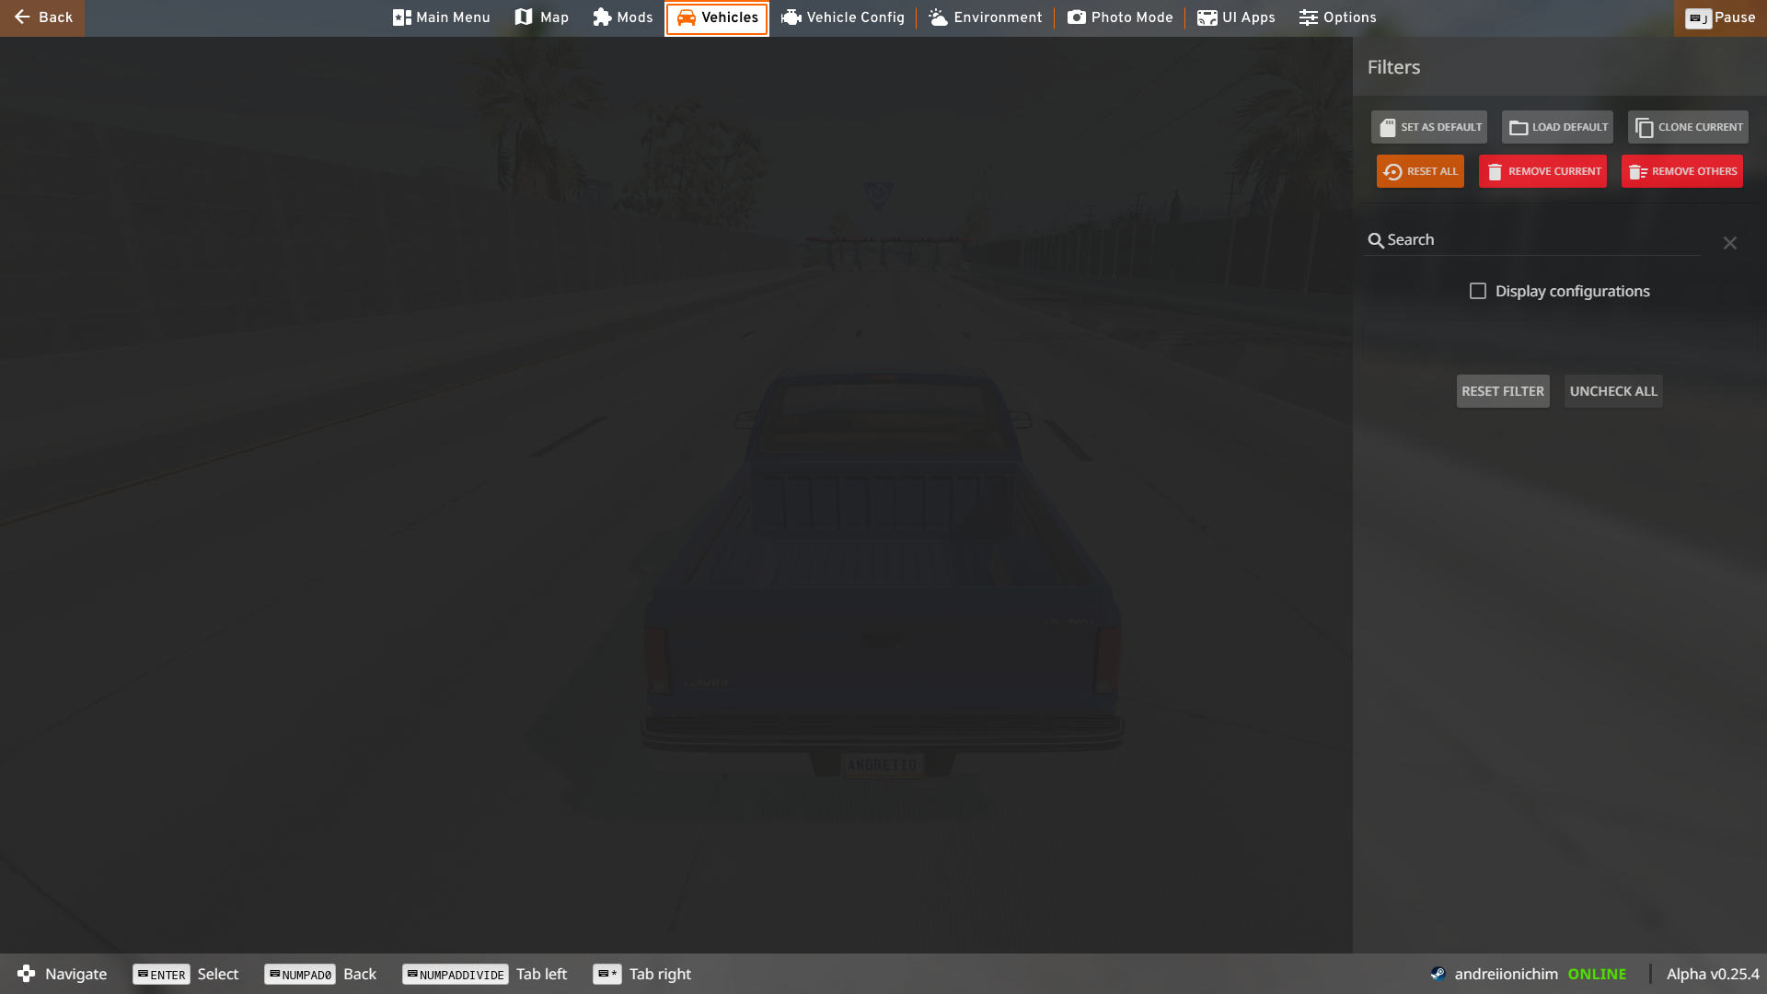
Task: Click the NUMPAD0 Back hint
Action: point(320,974)
